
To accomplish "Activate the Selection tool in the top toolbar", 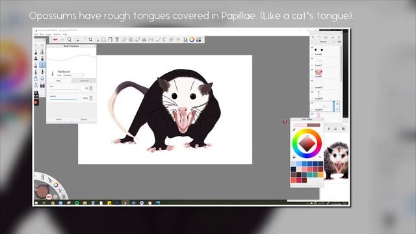I will pyautogui.click(x=77, y=40).
